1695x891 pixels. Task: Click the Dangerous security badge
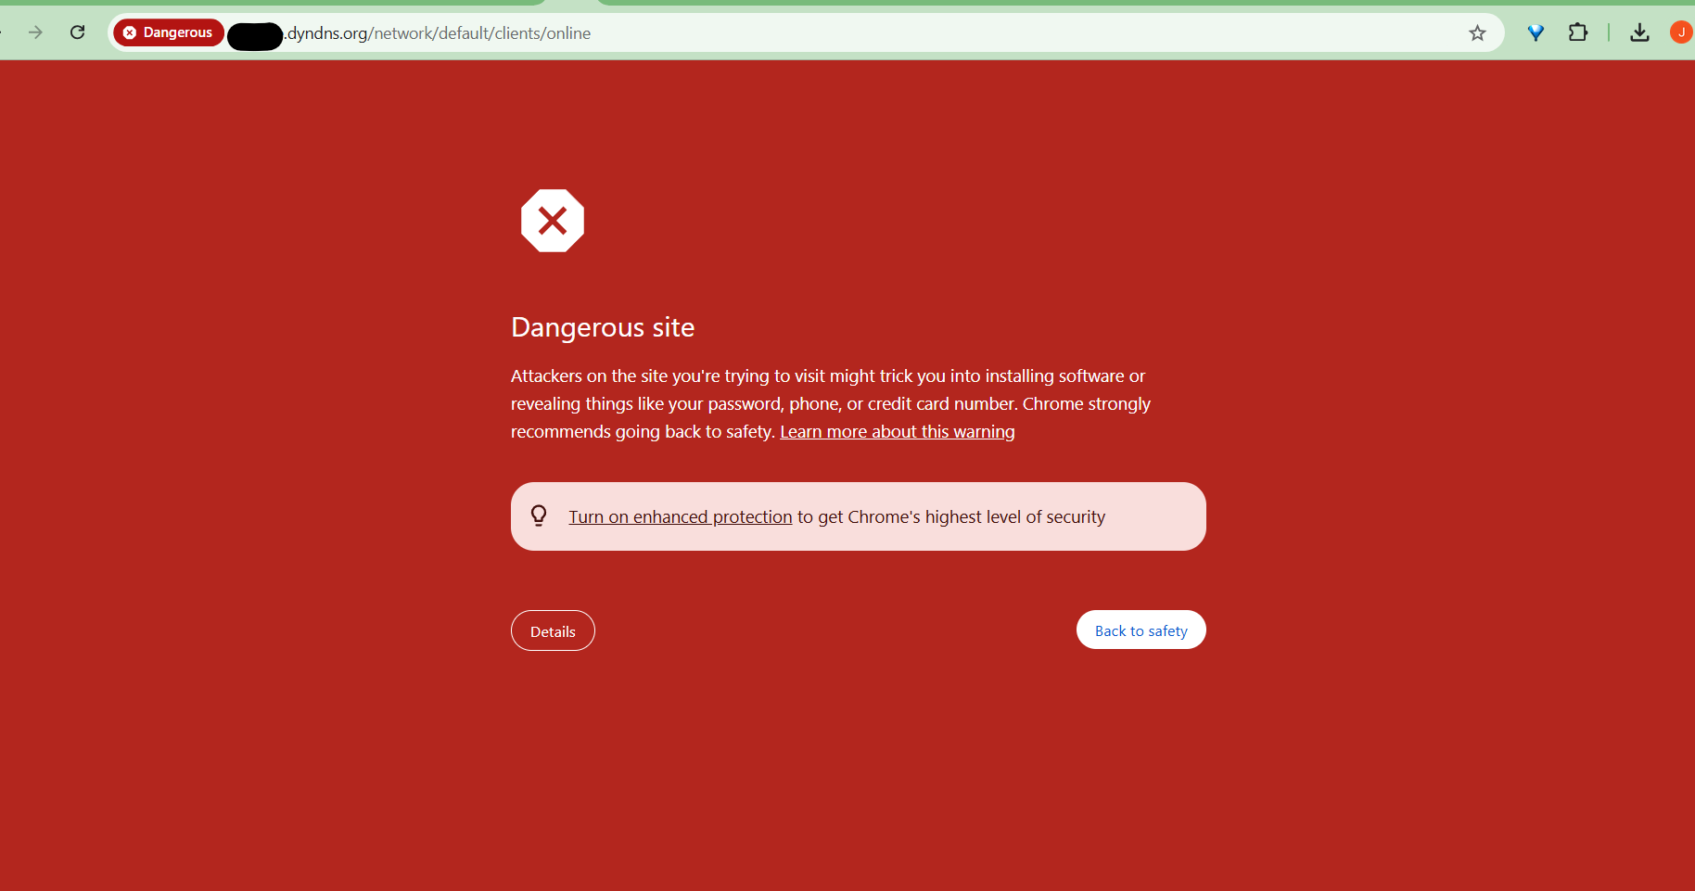168,32
